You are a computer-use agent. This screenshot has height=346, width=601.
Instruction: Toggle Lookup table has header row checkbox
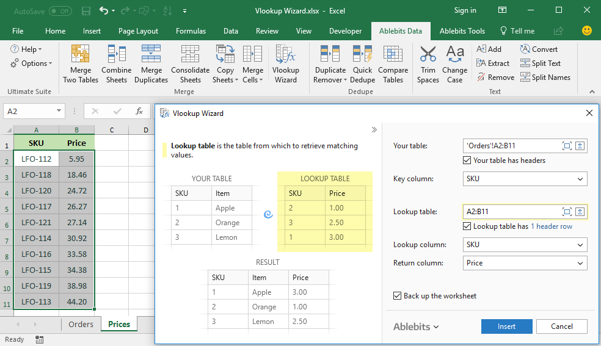467,226
